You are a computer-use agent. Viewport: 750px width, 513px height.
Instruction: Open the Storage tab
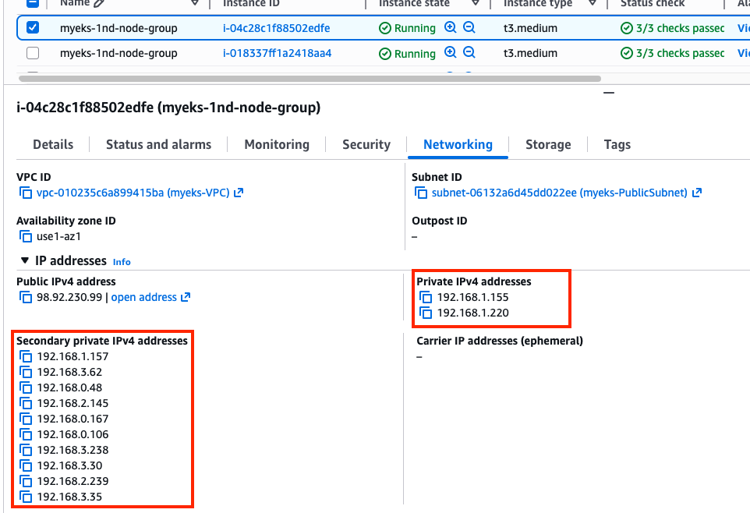[547, 144]
